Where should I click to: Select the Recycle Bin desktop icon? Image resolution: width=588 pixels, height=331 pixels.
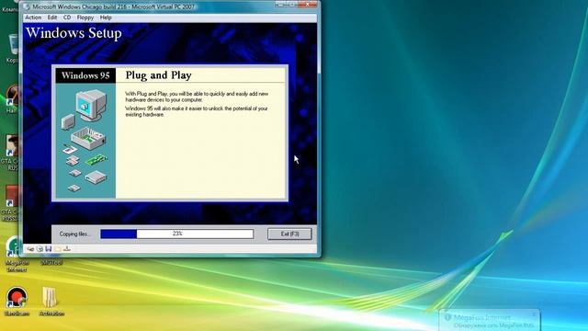click(13, 48)
